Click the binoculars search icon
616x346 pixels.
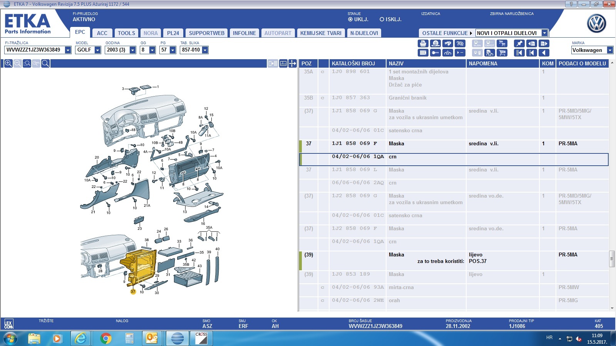[448, 43]
